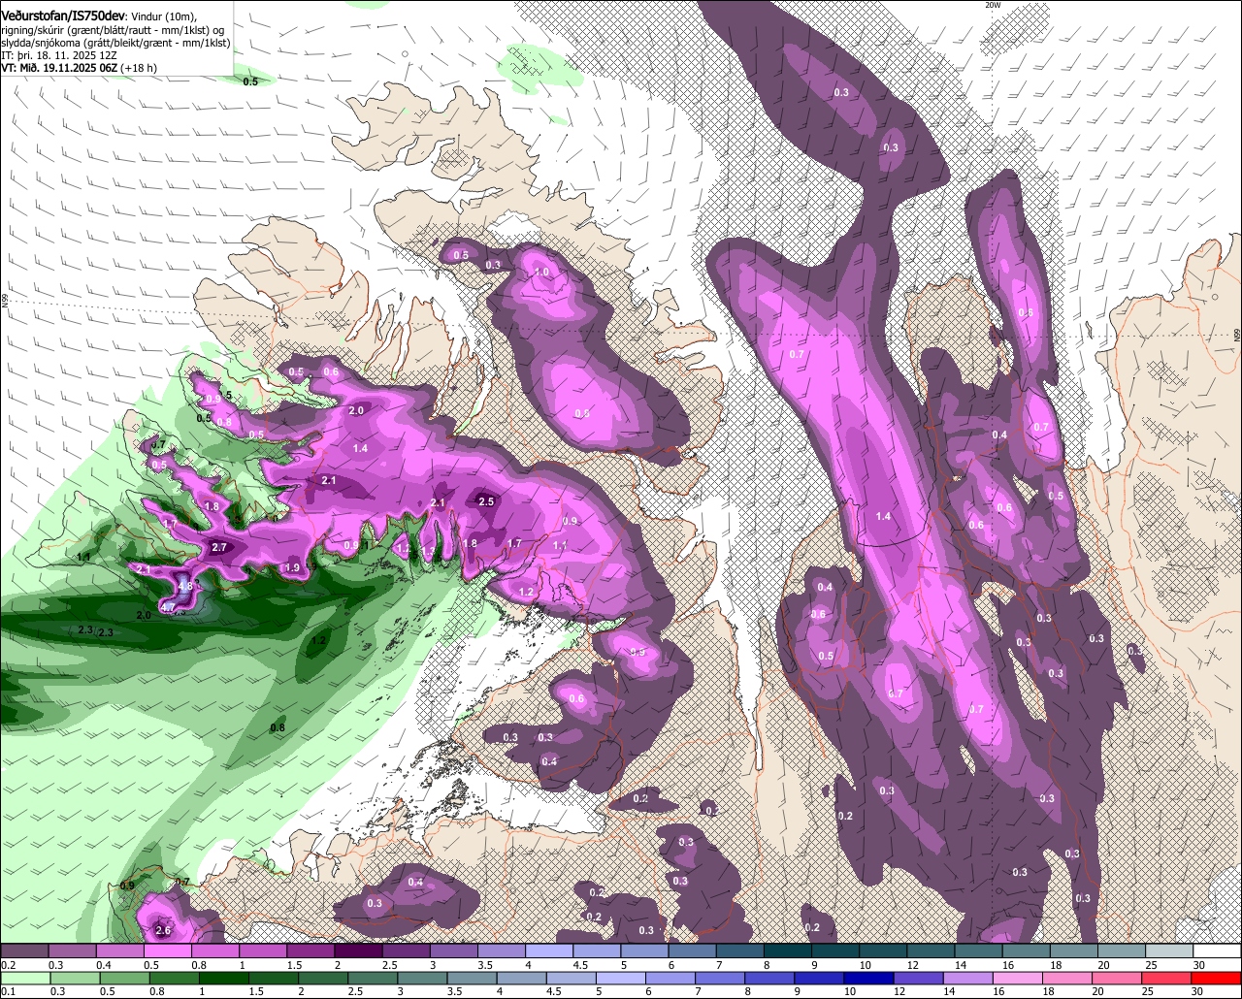Image resolution: width=1242 pixels, height=999 pixels.
Task: Select the light gray 25 snow legend swatch
Action: (x=1170, y=951)
